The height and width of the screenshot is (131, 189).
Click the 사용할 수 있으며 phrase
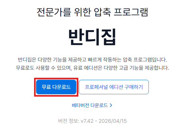[54, 68]
